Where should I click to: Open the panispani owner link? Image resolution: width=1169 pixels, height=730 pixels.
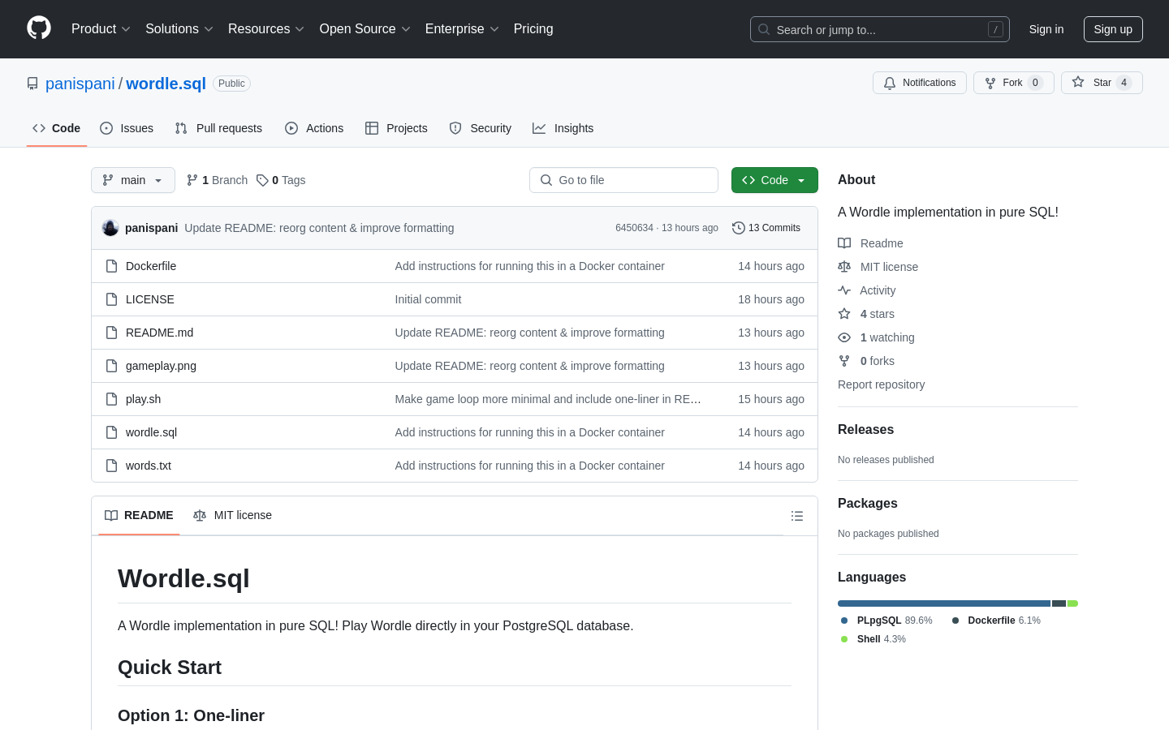tap(80, 84)
